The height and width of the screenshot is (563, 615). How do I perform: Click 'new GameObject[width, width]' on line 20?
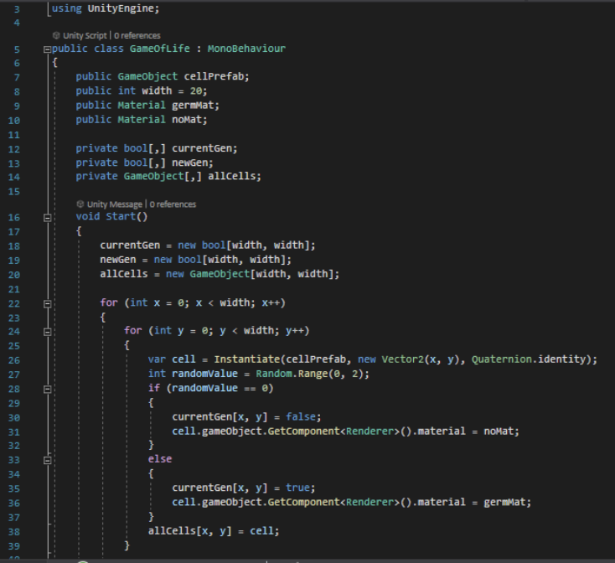(x=250, y=274)
